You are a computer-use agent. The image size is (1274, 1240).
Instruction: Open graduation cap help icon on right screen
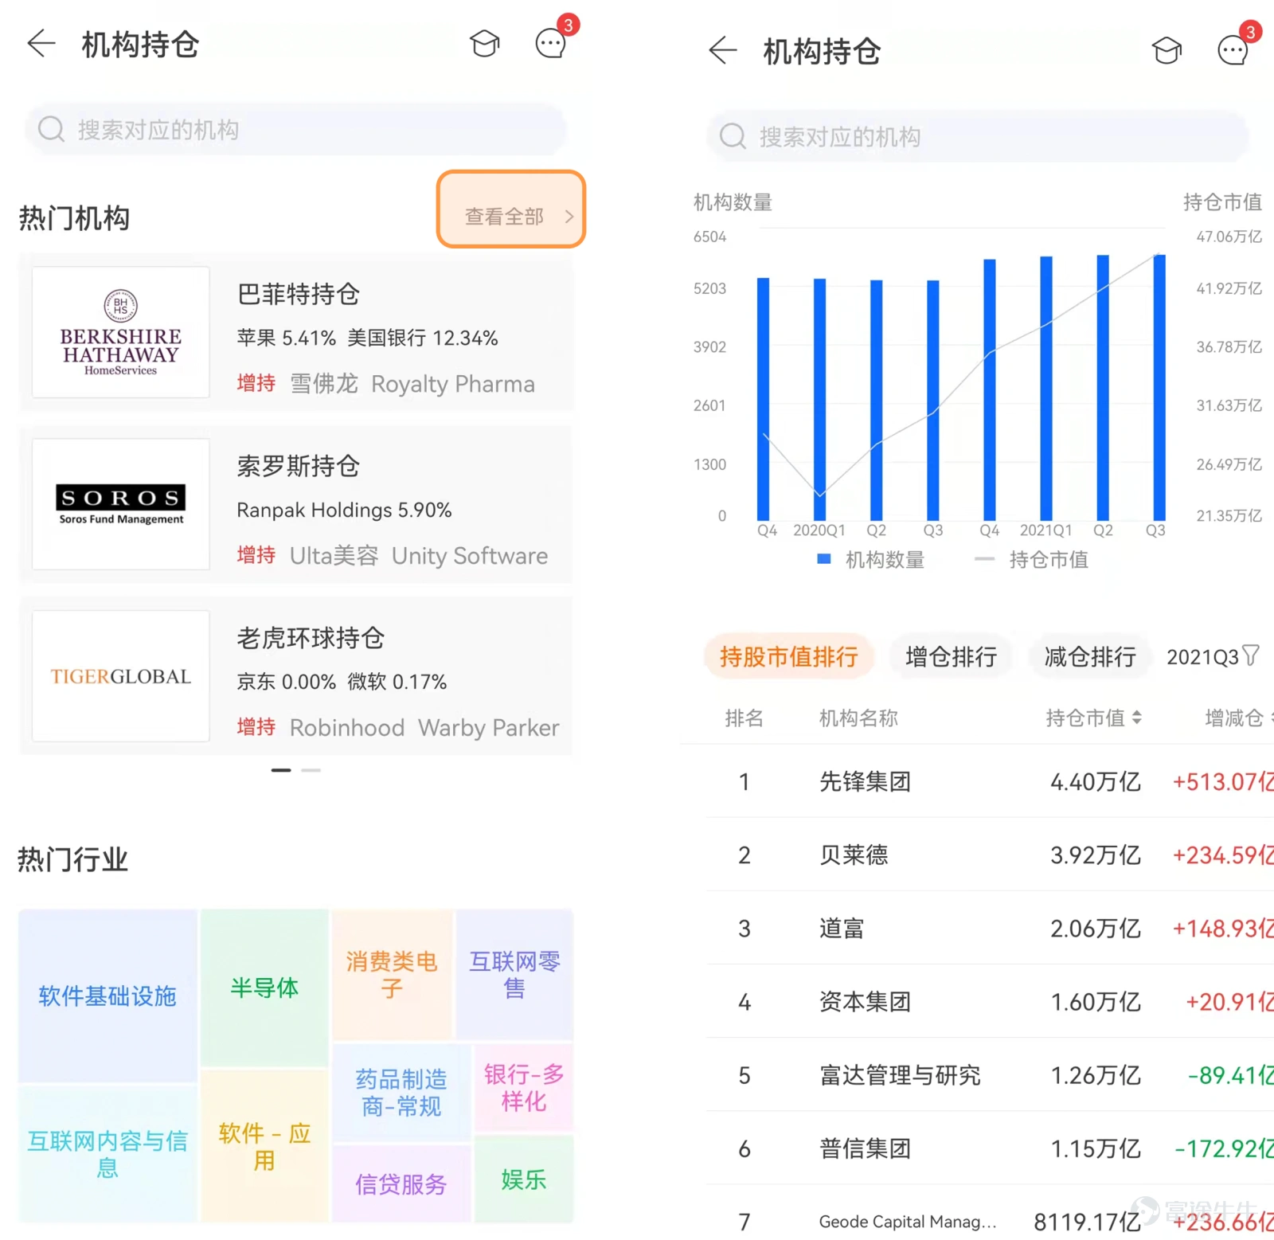[x=1167, y=50]
